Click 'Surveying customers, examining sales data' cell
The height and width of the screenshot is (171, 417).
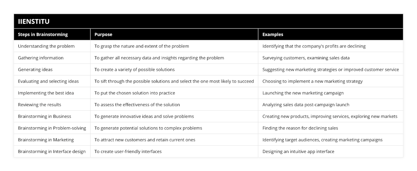(306, 58)
